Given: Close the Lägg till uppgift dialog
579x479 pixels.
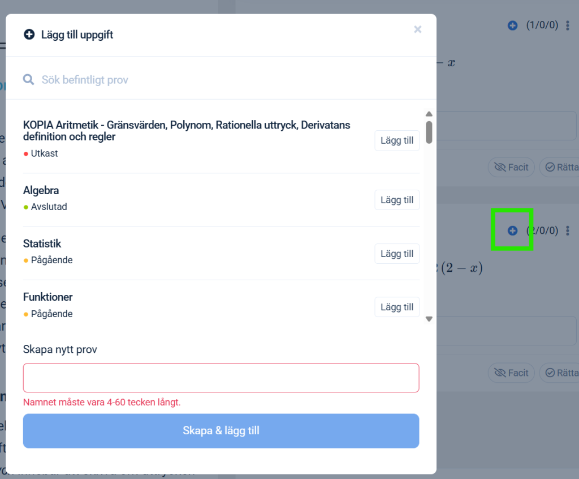Looking at the screenshot, I should (x=418, y=29).
